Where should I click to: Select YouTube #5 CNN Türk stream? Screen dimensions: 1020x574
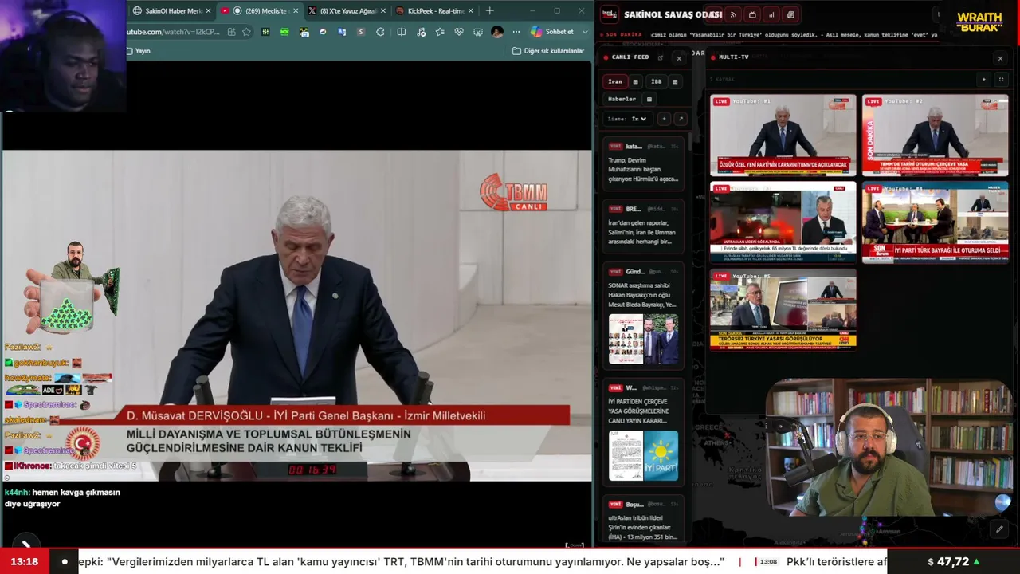[783, 309]
